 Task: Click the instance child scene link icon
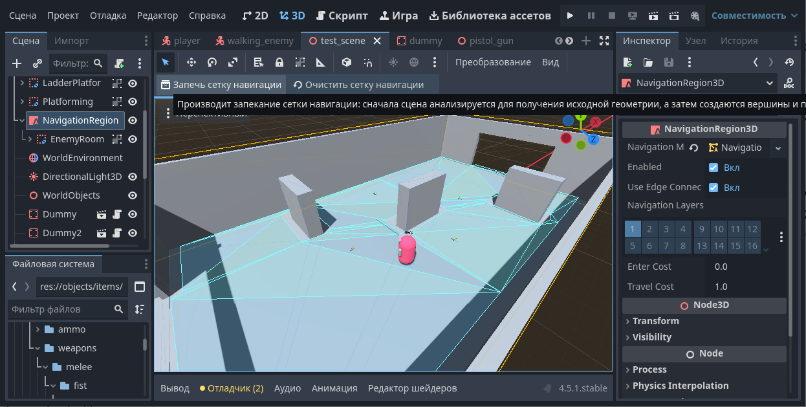point(38,63)
